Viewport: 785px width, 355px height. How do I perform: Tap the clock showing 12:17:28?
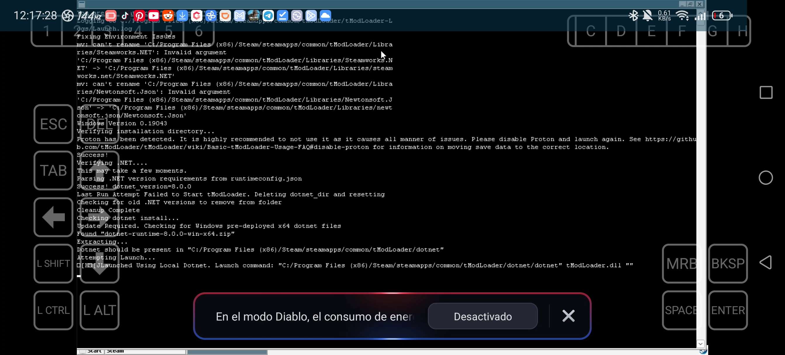pos(35,15)
